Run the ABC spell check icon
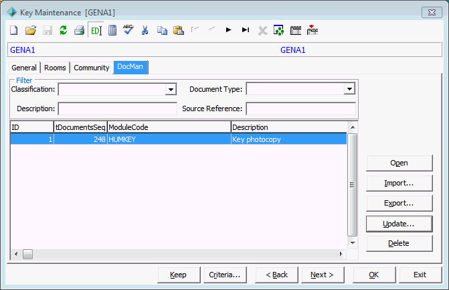Image resolution: width=449 pixels, height=290 pixels. click(128, 29)
